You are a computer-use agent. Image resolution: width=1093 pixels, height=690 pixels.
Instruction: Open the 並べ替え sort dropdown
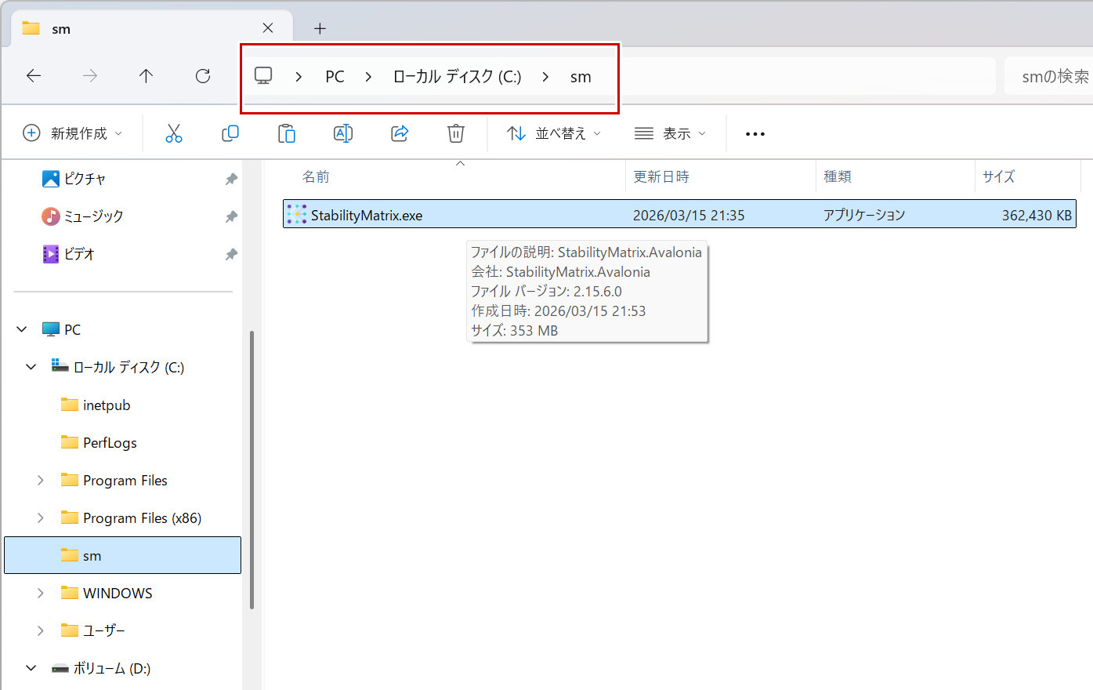554,133
